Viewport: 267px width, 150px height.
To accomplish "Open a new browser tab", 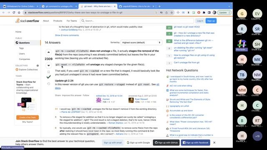I will 159,6.
